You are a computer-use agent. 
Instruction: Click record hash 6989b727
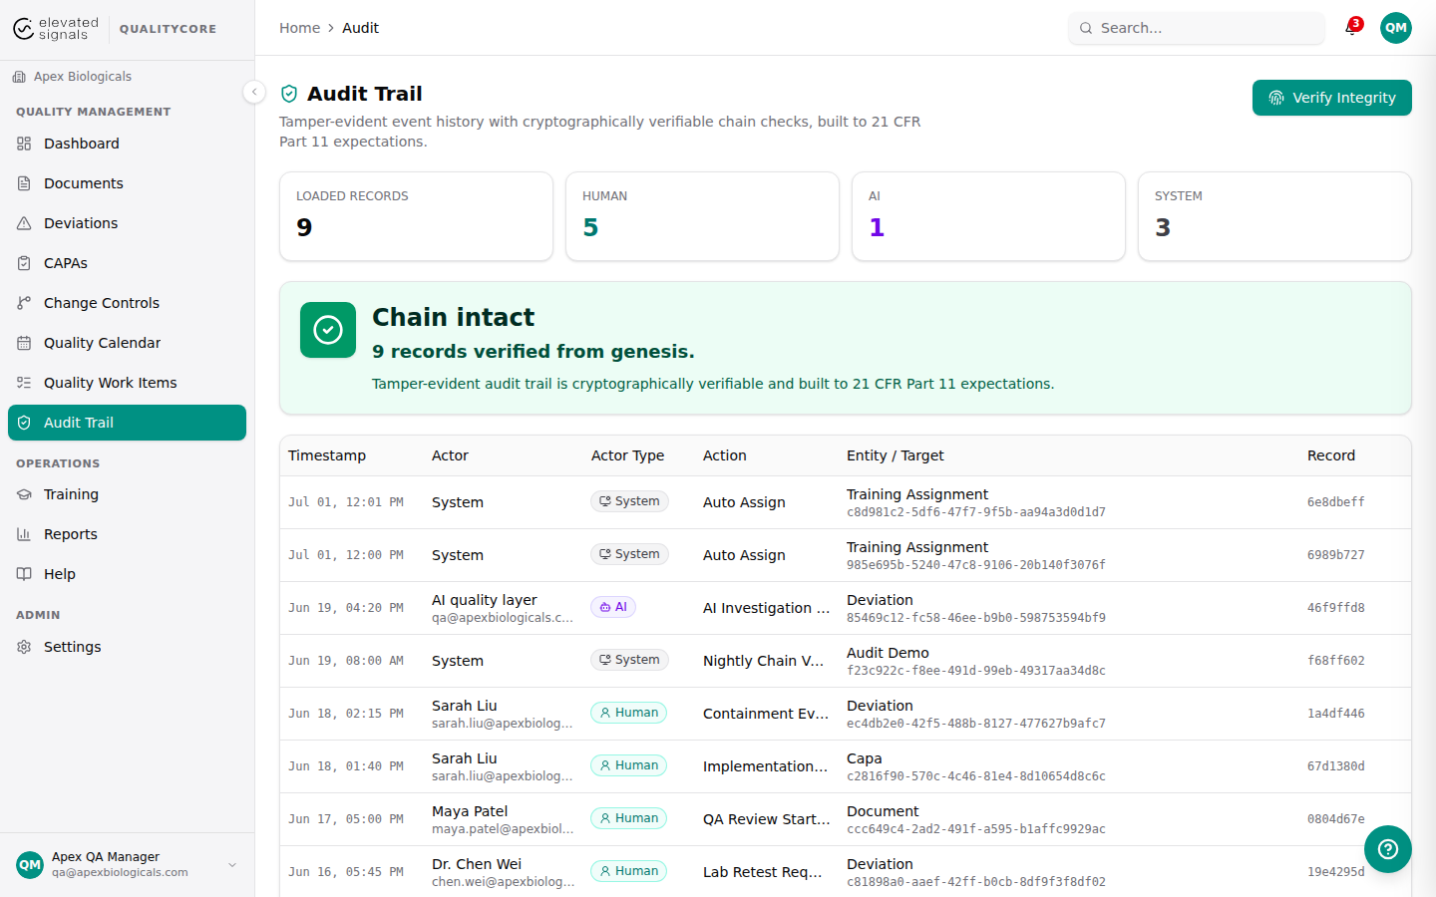click(x=1336, y=555)
